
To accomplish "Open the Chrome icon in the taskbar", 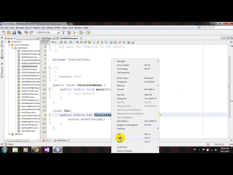I will click(x=36, y=150).
